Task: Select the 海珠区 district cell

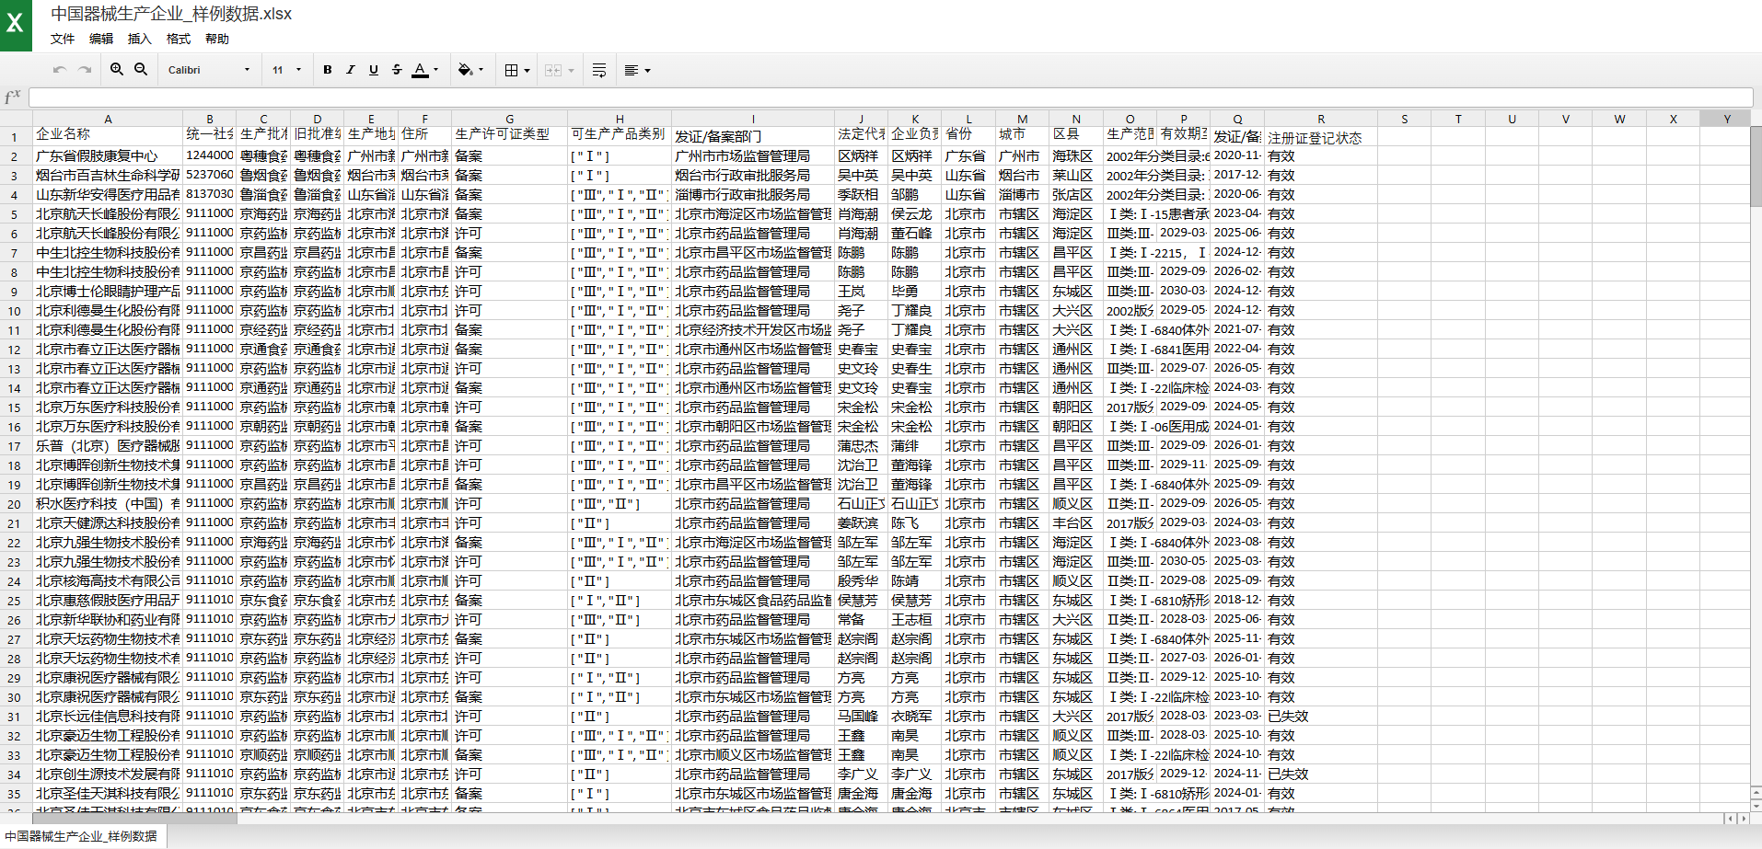Action: tap(1076, 156)
